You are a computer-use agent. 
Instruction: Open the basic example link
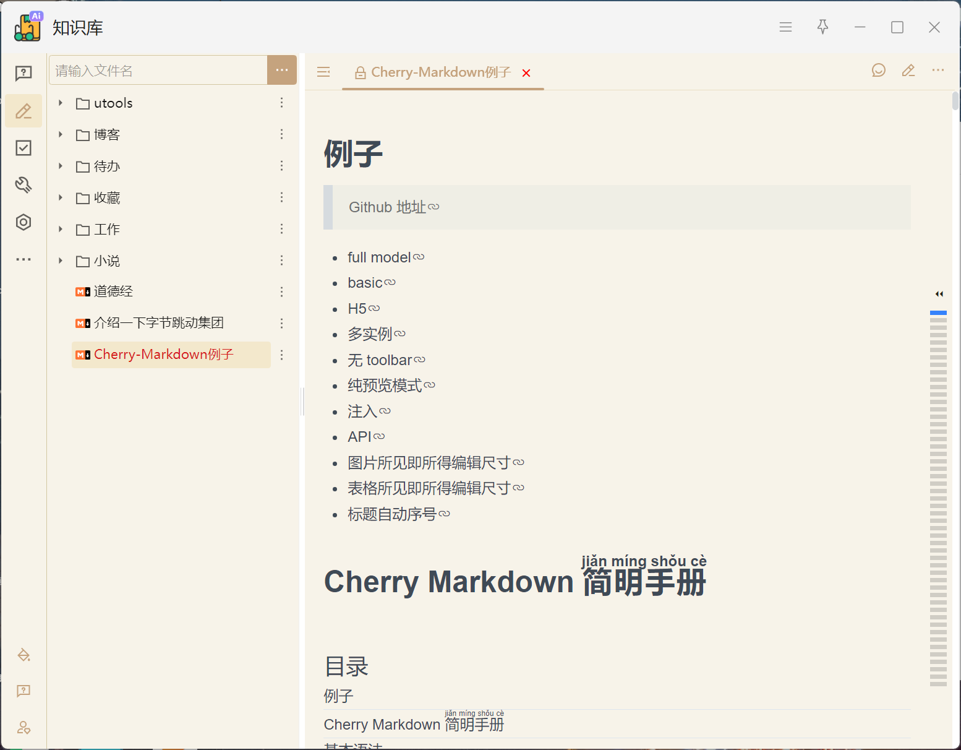click(372, 283)
